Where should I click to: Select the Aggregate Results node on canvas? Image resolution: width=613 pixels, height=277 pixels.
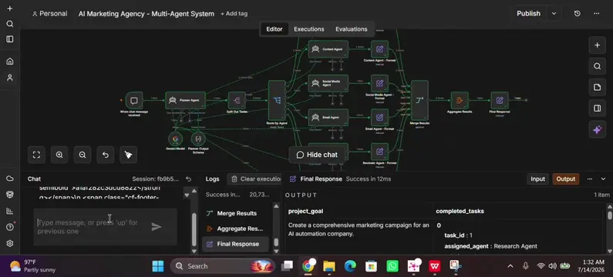(x=460, y=100)
